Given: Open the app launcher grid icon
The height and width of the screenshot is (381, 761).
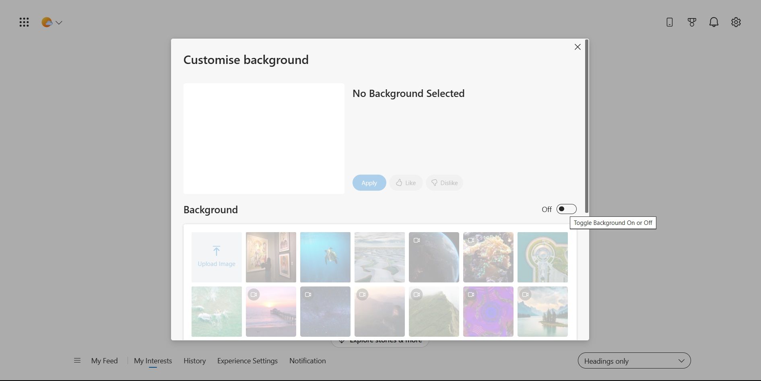Looking at the screenshot, I should tap(24, 22).
